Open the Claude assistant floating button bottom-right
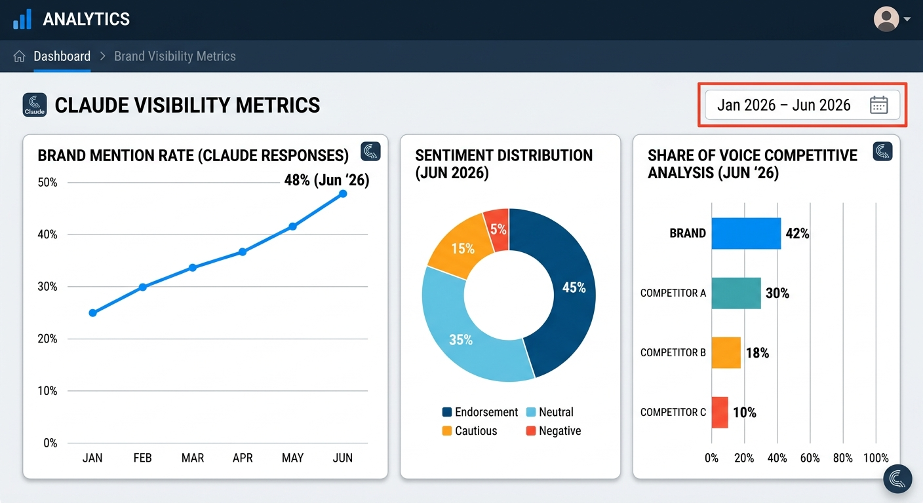This screenshot has width=923, height=503. pyautogui.click(x=897, y=479)
